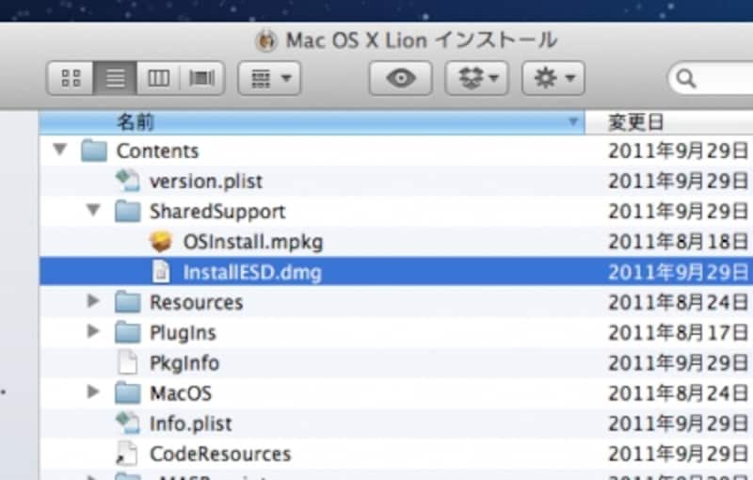Image resolution: width=753 pixels, height=480 pixels.
Task: Click the Resources folder icon
Action: click(x=128, y=302)
